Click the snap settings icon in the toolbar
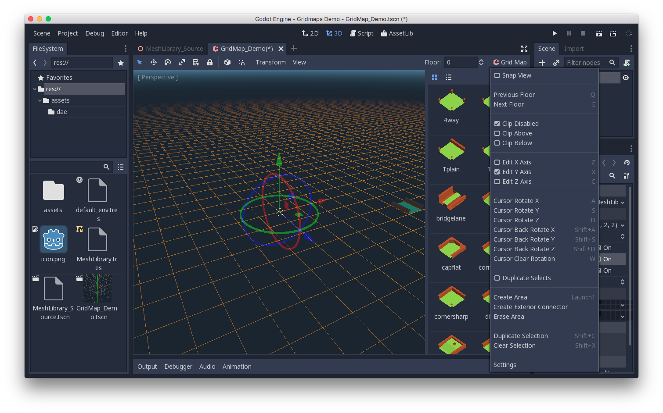The image size is (663, 413). tap(242, 62)
